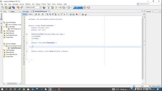Click the memory usage garbage collection bar
Image resolution: width=162 pixels, height=91 pixels.
tap(78, 7)
